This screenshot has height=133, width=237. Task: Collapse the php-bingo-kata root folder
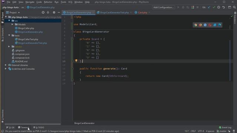click(x=6, y=17)
